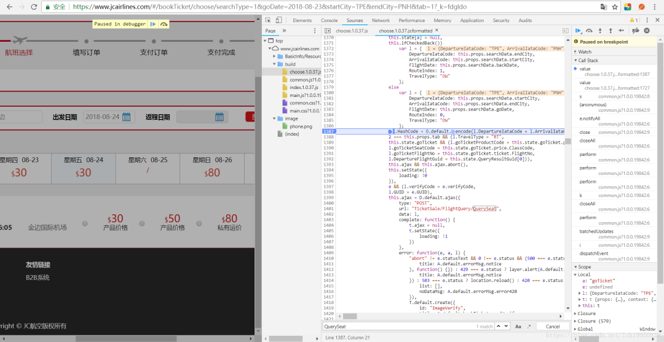Step over next function call
The height and width of the screenshot is (342, 664).
coord(589,31)
